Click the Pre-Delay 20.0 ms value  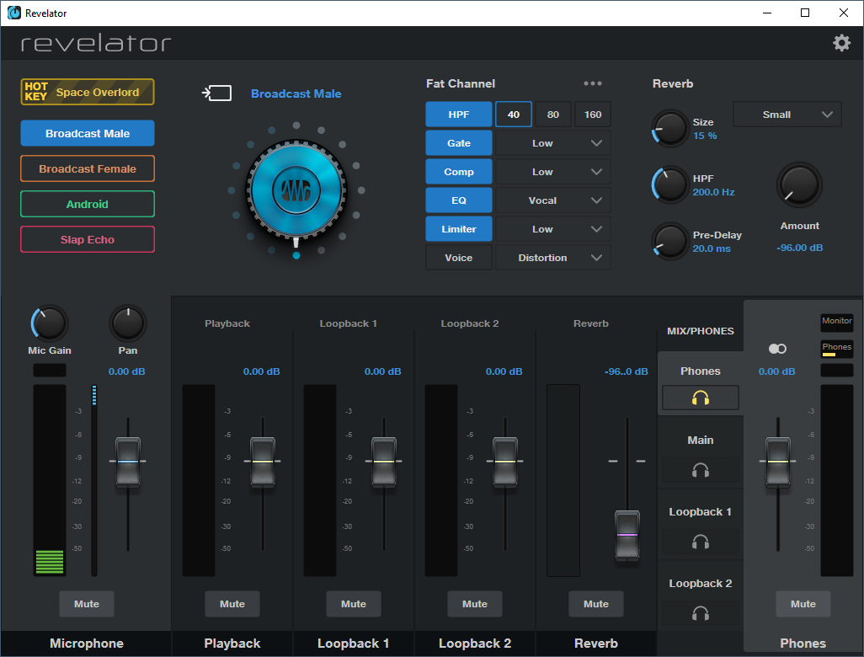tap(712, 248)
